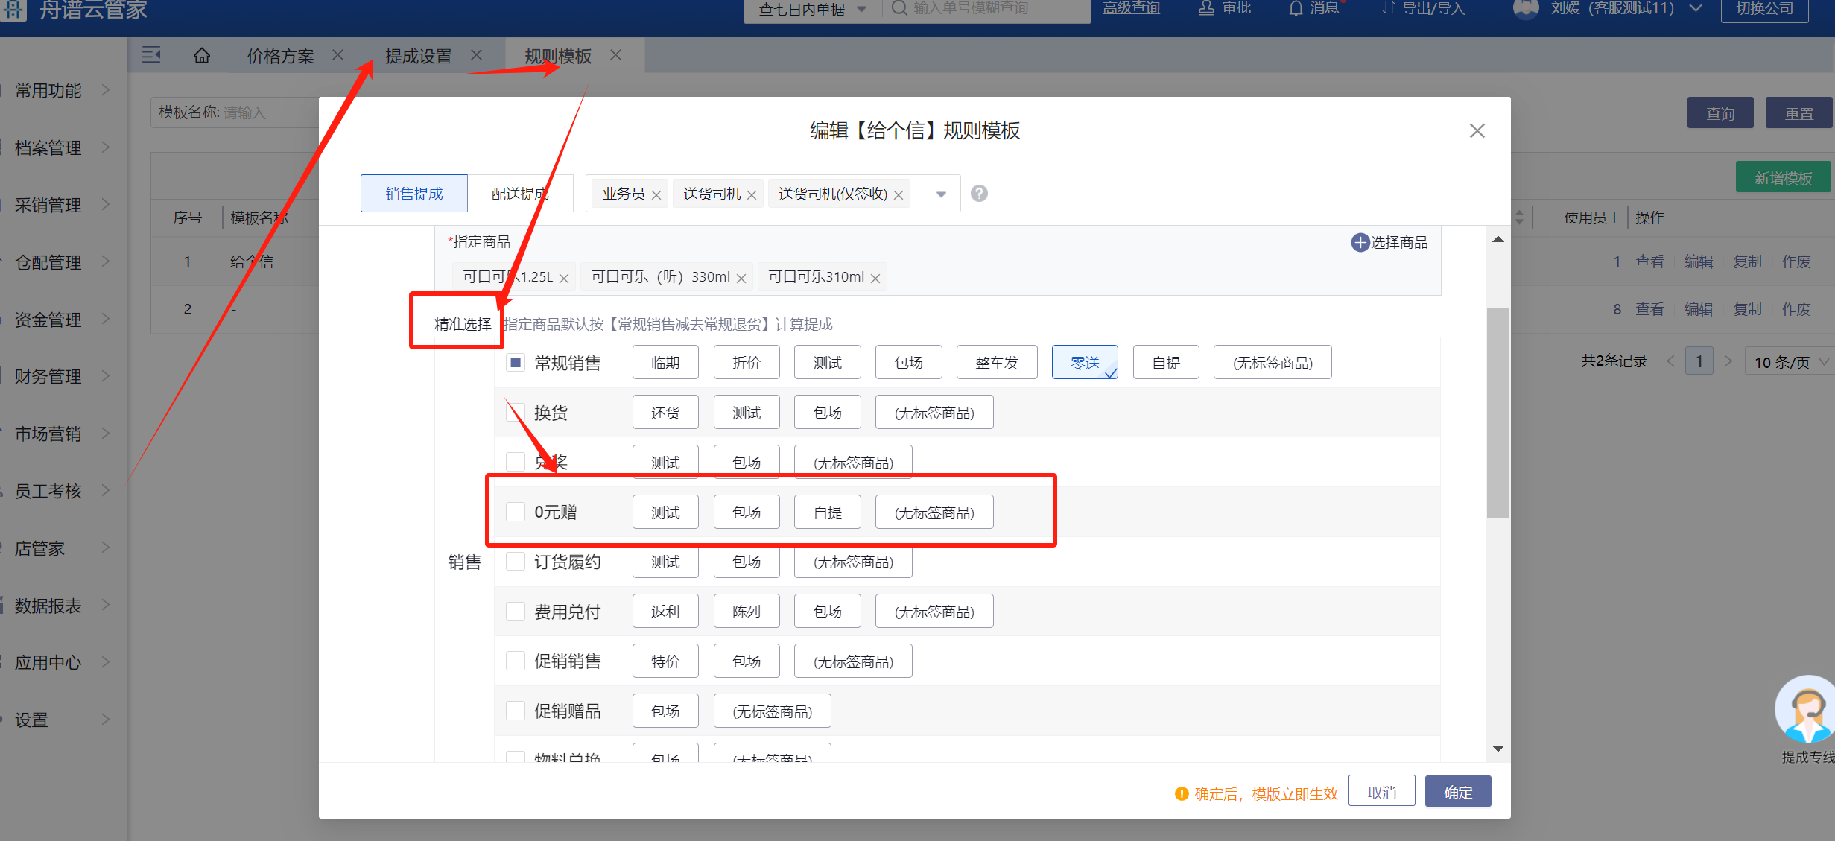This screenshot has width=1835, height=841.
Task: Click the home icon tab
Action: (x=201, y=56)
